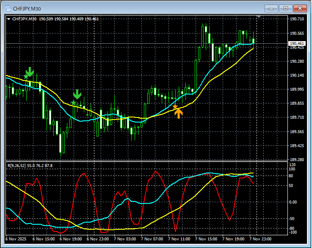Click the 189.280 price scale label
Screen dimensions: 312x248
pos(297,160)
